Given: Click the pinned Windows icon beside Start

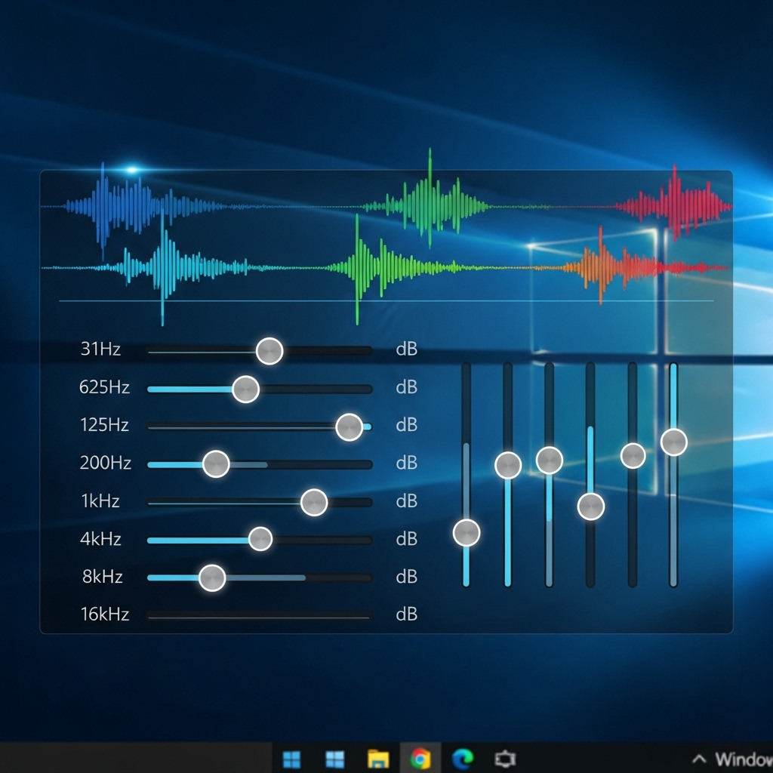Looking at the screenshot, I should pyautogui.click(x=334, y=758).
